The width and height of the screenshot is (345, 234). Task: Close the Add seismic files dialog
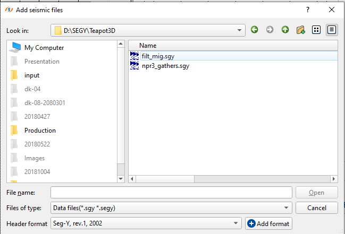pyautogui.click(x=332, y=10)
